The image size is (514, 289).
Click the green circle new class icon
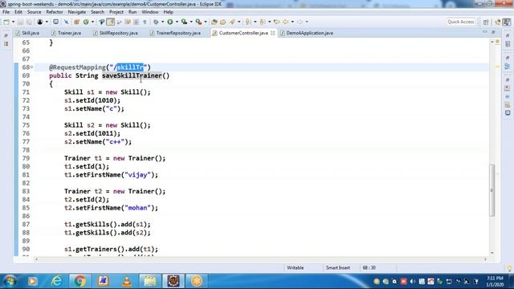tap(86, 22)
